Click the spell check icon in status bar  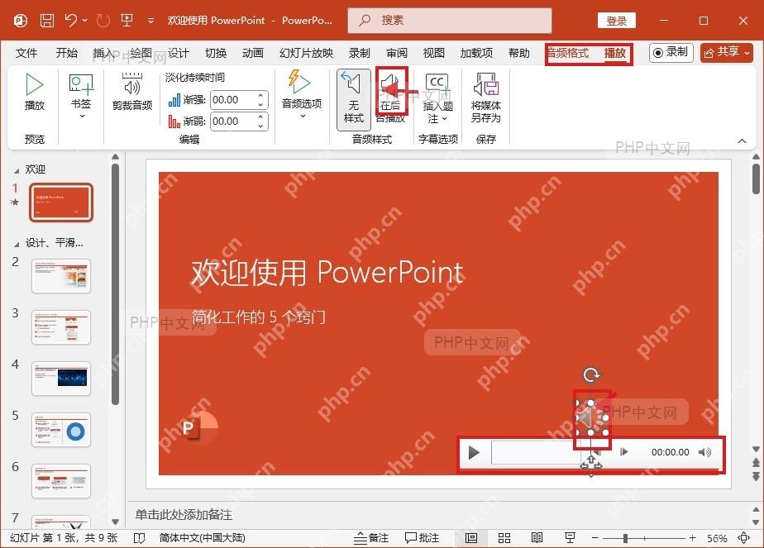[x=140, y=538]
